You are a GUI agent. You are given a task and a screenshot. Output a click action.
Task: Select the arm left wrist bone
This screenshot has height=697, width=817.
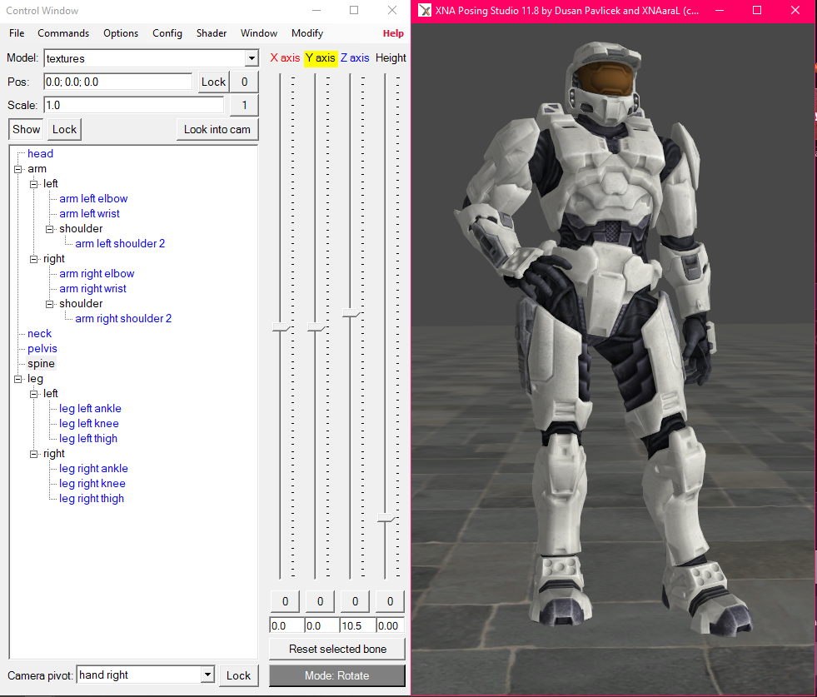pos(89,214)
